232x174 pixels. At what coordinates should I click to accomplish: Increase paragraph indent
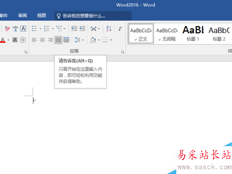[82, 29]
